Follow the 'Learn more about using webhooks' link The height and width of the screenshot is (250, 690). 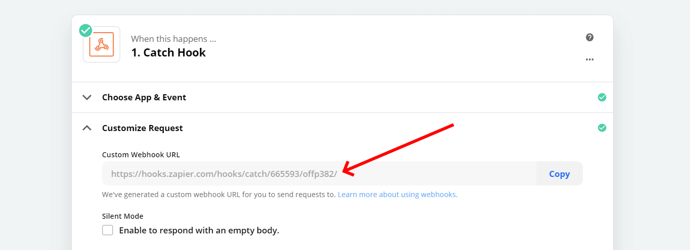point(398,195)
